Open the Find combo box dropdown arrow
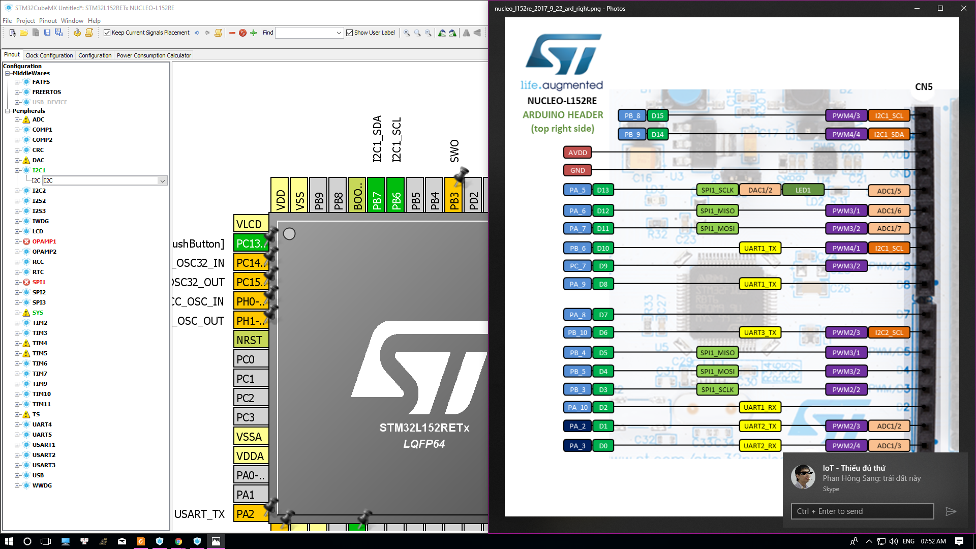Image resolution: width=976 pixels, height=549 pixels. (x=339, y=33)
